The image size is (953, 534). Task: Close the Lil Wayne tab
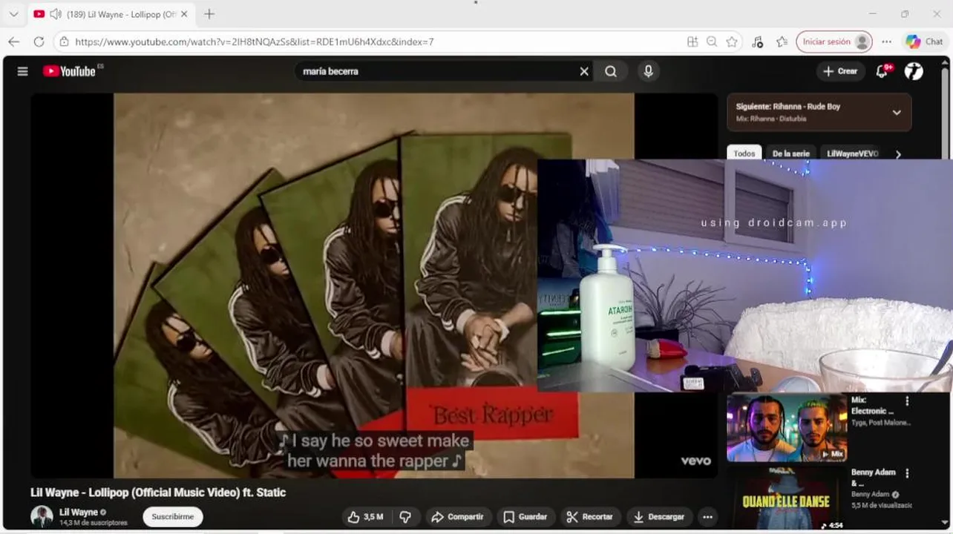184,14
